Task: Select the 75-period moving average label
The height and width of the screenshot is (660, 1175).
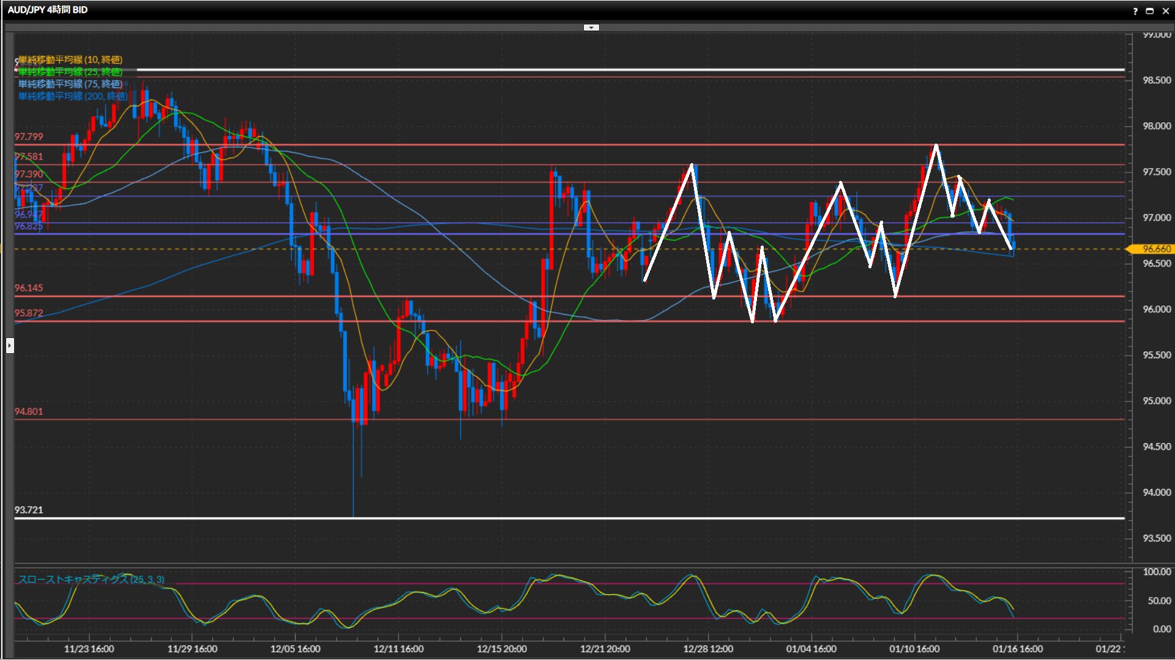Action: (70, 84)
